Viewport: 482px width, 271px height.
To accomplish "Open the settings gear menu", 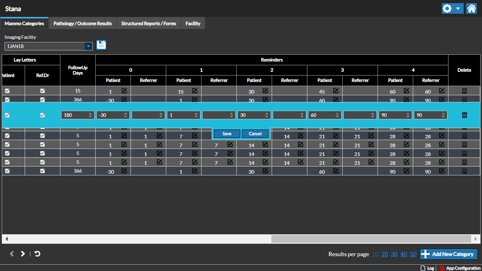I will tap(447, 8).
